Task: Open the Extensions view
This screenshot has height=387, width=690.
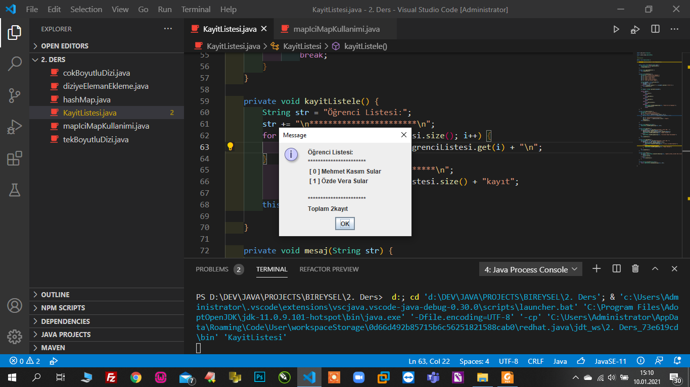Action: pyautogui.click(x=14, y=158)
